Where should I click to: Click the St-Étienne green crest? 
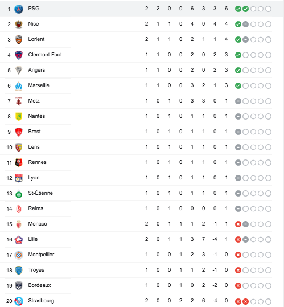pyautogui.click(x=19, y=194)
